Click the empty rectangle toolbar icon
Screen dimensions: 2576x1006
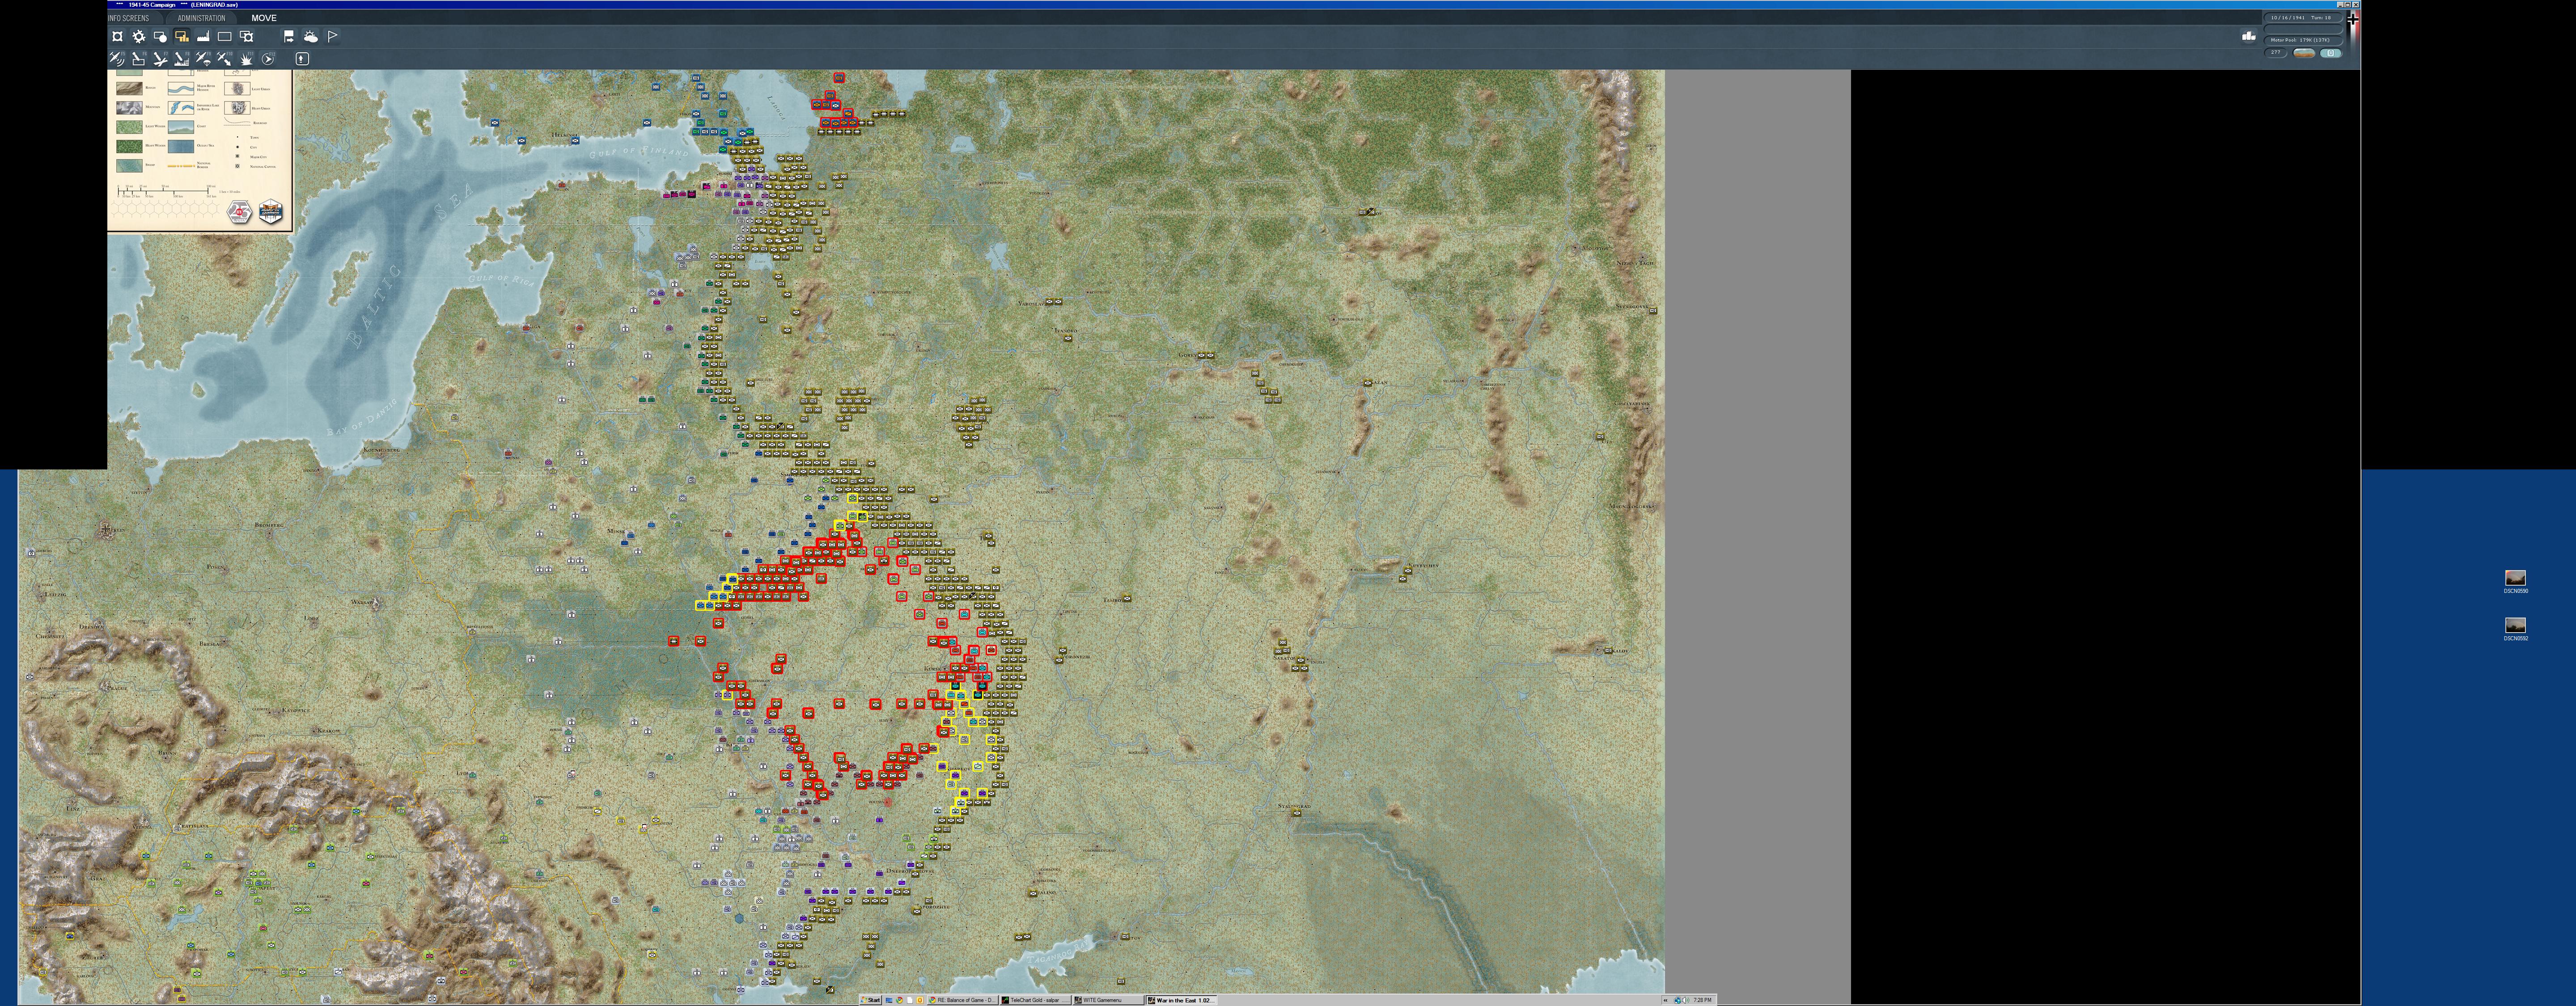(x=225, y=37)
